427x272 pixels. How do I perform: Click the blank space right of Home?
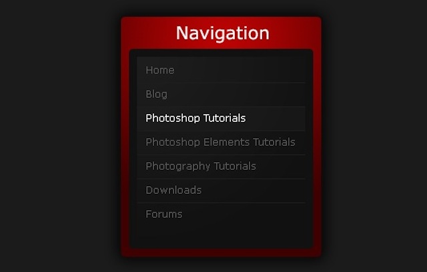[x=240, y=70]
